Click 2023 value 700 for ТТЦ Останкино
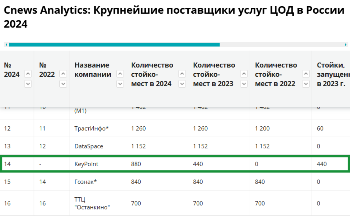Viewport: 350px width, 216px height. coord(198,203)
